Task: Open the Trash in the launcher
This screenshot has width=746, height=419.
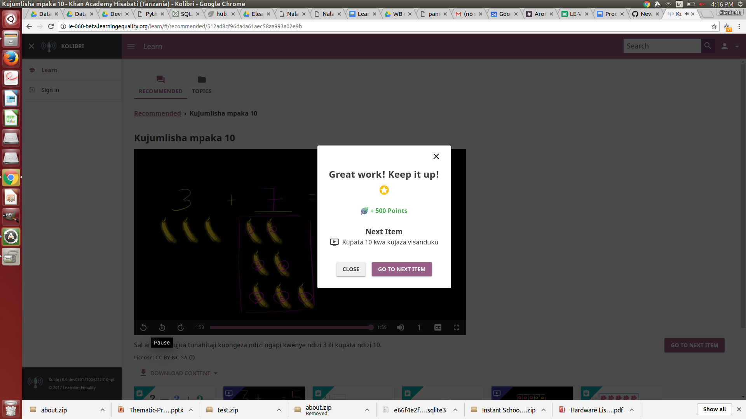Action: click(x=11, y=409)
